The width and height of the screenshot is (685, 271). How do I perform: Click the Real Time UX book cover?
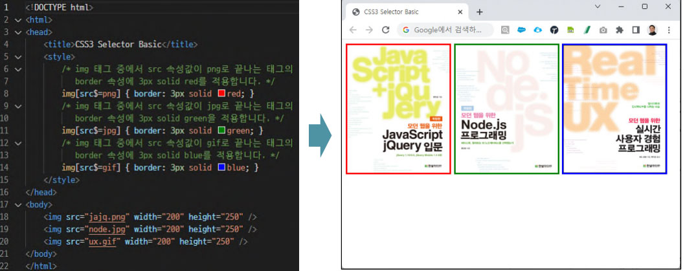click(614, 109)
